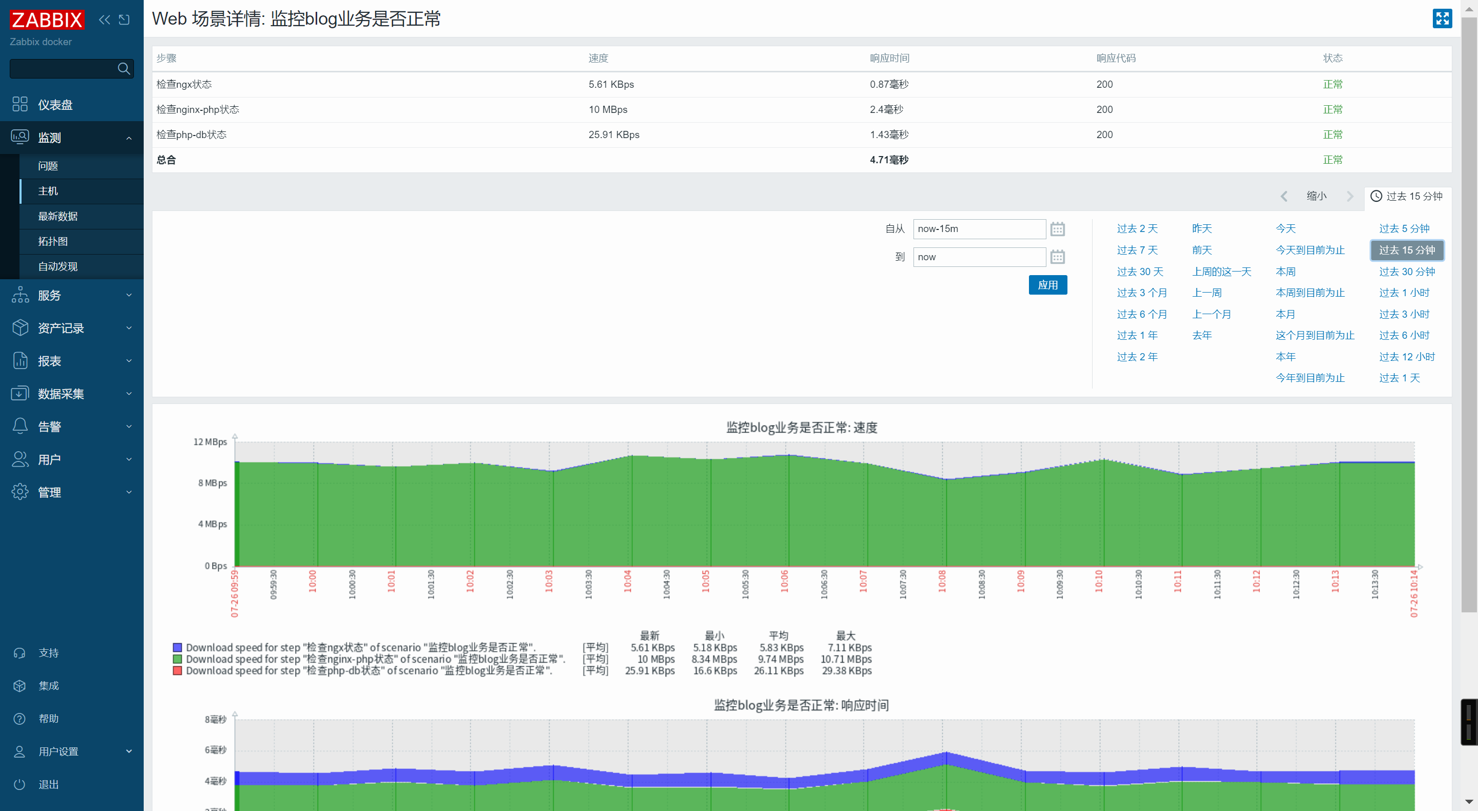Expand the 报表 menu chevron
Image resolution: width=1478 pixels, height=811 pixels.
click(129, 360)
